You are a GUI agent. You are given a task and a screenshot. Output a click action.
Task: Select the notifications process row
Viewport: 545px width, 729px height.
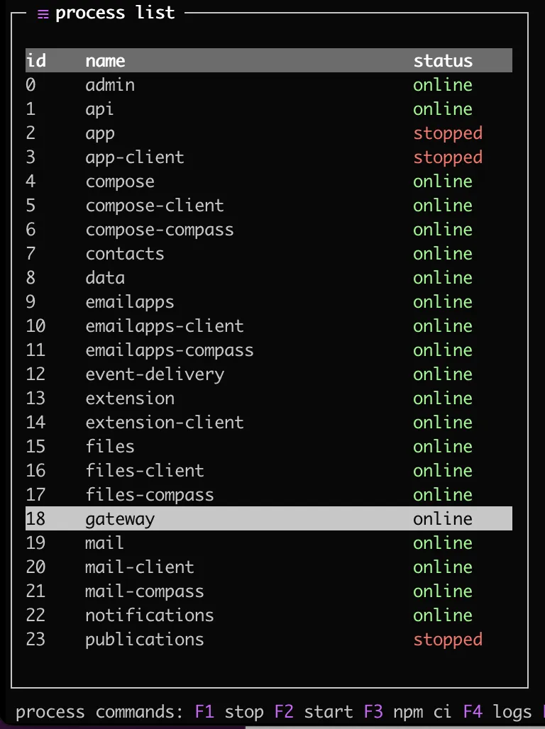pyautogui.click(x=268, y=615)
